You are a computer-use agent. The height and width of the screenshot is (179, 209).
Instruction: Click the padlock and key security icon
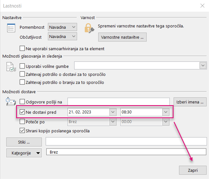pyautogui.click(x=89, y=28)
